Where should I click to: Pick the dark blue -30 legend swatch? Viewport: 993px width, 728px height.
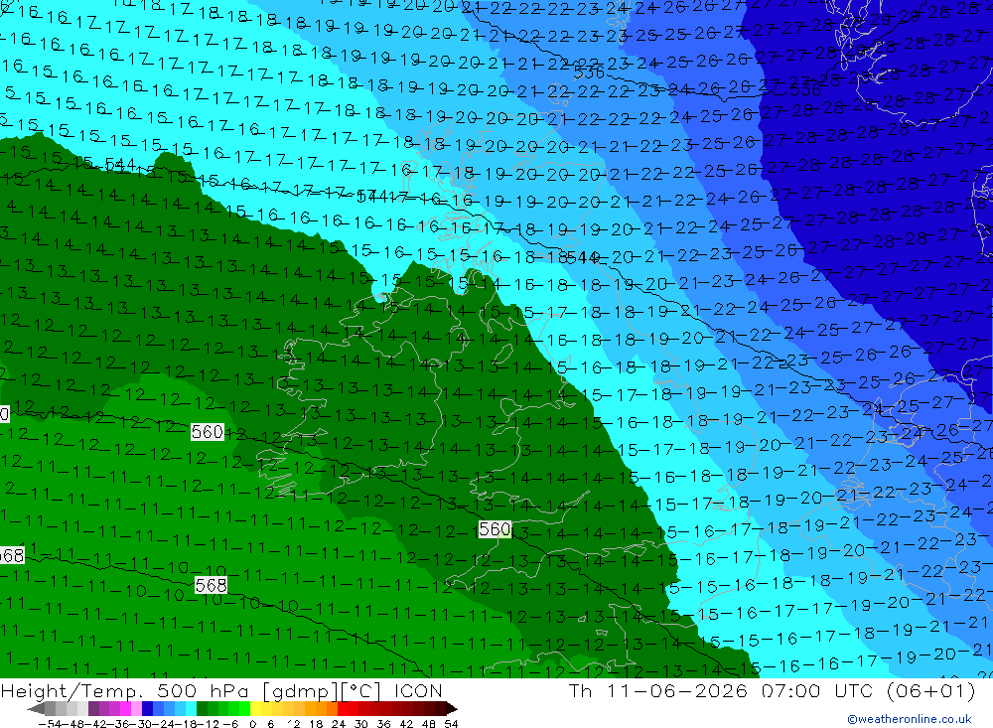tap(147, 708)
